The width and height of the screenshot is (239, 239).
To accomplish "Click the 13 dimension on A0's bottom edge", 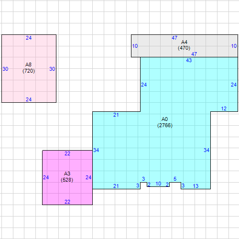I will tap(196, 186).
